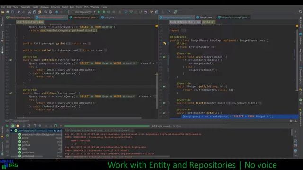Switch to the Budget.java tab
This screenshot has width=303, height=170.
(205, 17)
